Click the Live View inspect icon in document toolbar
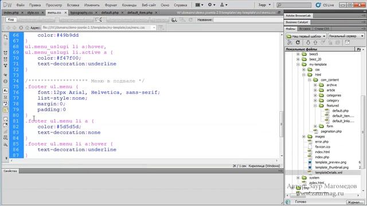Viewport: 367px width, 206px height. pyautogui.click(x=99, y=20)
